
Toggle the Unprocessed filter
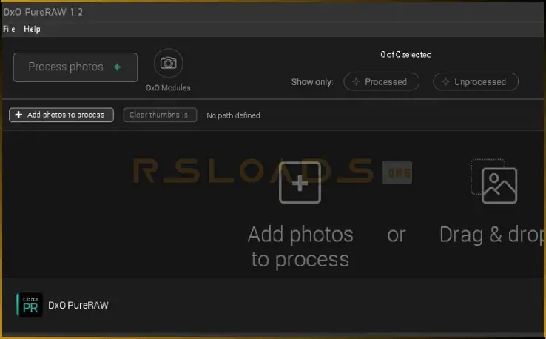coord(476,82)
